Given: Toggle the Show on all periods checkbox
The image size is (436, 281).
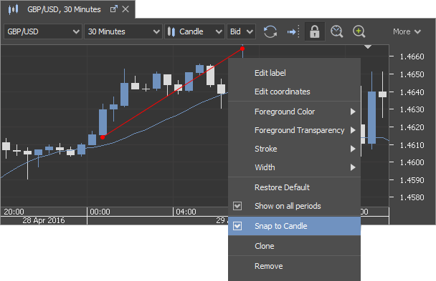Looking at the screenshot, I should (x=237, y=206).
